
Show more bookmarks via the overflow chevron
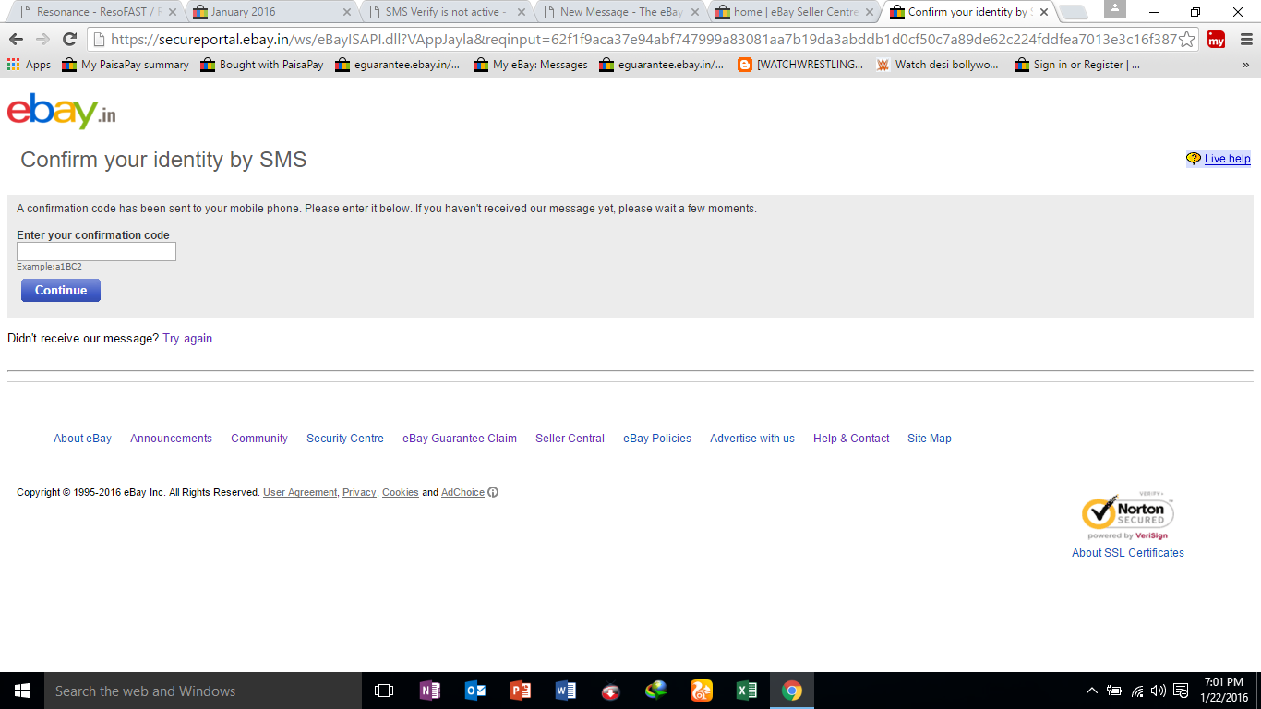click(1246, 65)
